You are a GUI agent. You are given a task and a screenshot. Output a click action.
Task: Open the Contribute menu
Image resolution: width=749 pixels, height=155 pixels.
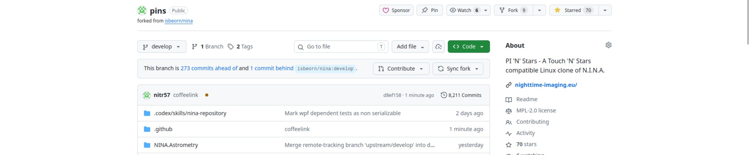[401, 69]
